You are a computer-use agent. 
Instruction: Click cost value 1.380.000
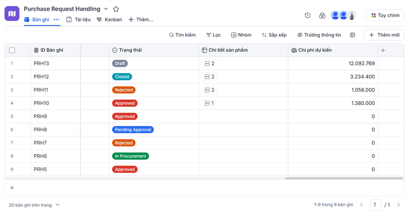coord(363,103)
